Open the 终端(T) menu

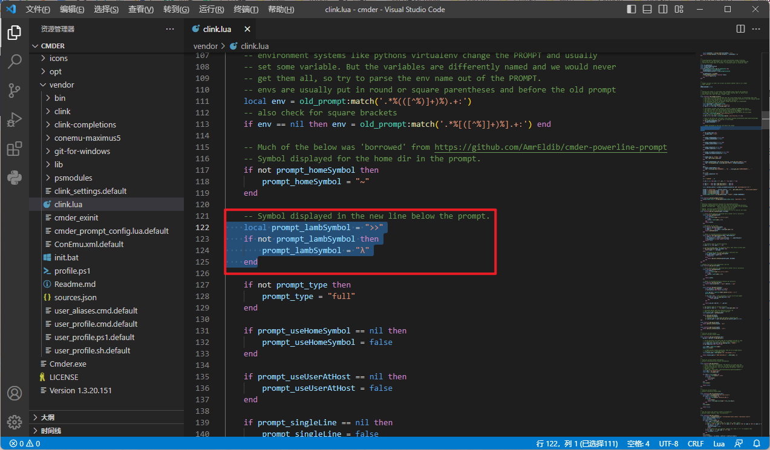246,10
